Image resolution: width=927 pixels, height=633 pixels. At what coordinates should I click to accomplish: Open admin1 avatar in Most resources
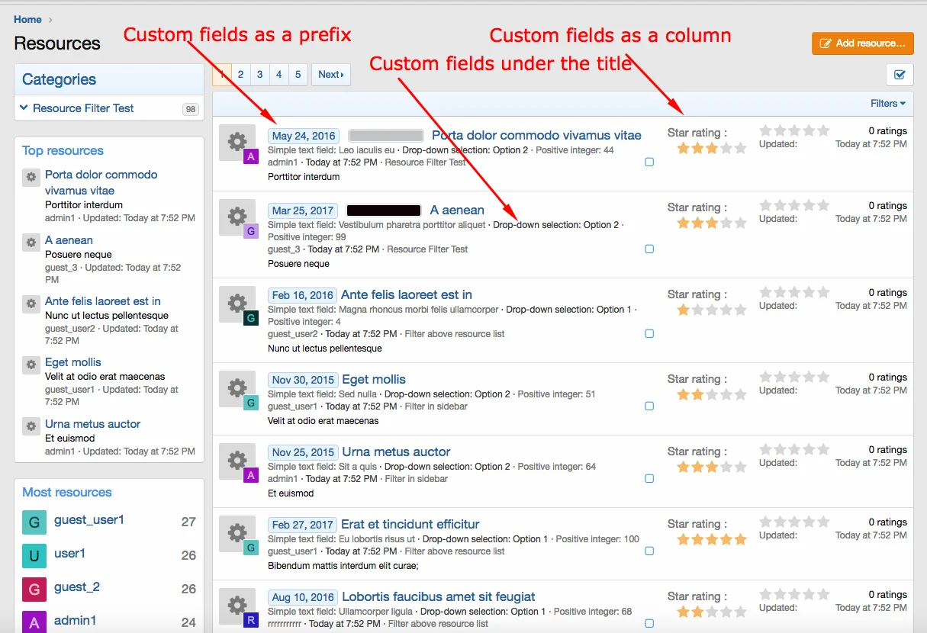34,622
